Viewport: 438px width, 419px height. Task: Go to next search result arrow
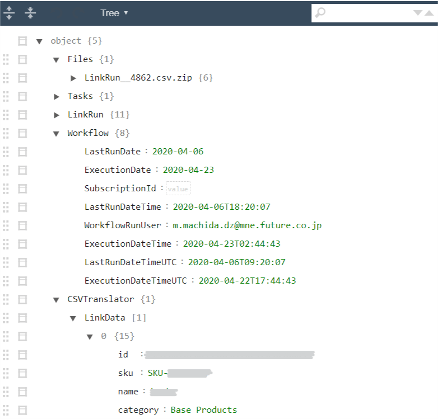[x=418, y=12]
